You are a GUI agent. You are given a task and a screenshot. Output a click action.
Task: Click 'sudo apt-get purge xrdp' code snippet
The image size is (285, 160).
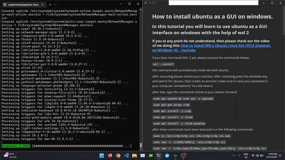point(171,105)
